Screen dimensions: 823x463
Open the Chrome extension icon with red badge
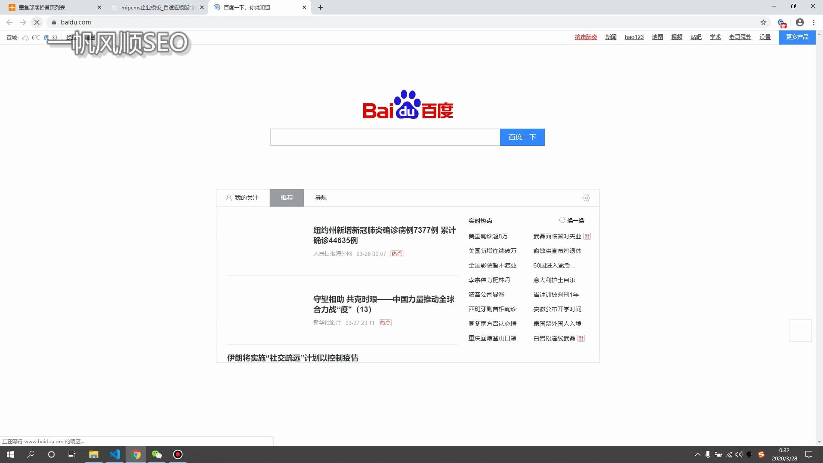pos(781,23)
